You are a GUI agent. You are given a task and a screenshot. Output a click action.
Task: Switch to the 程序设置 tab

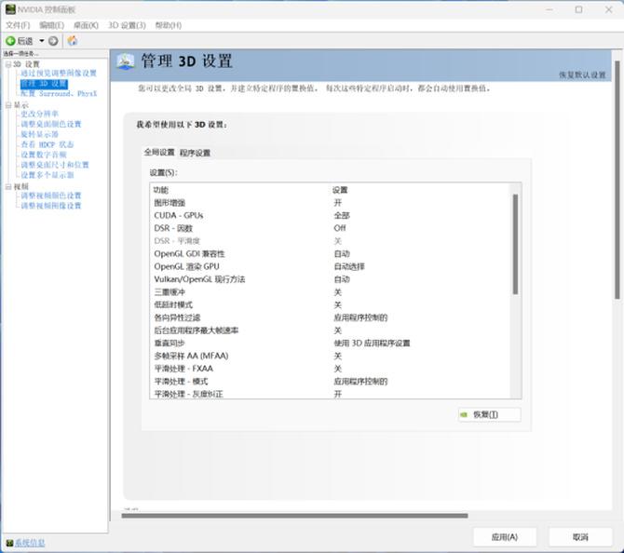pos(195,153)
